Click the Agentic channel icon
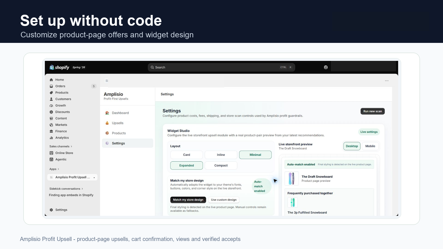This screenshot has width=443, height=249. [51, 159]
